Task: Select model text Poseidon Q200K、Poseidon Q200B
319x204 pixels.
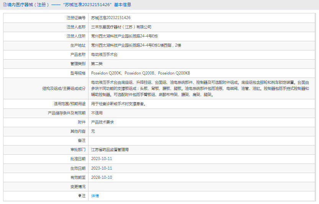Action: point(123,73)
